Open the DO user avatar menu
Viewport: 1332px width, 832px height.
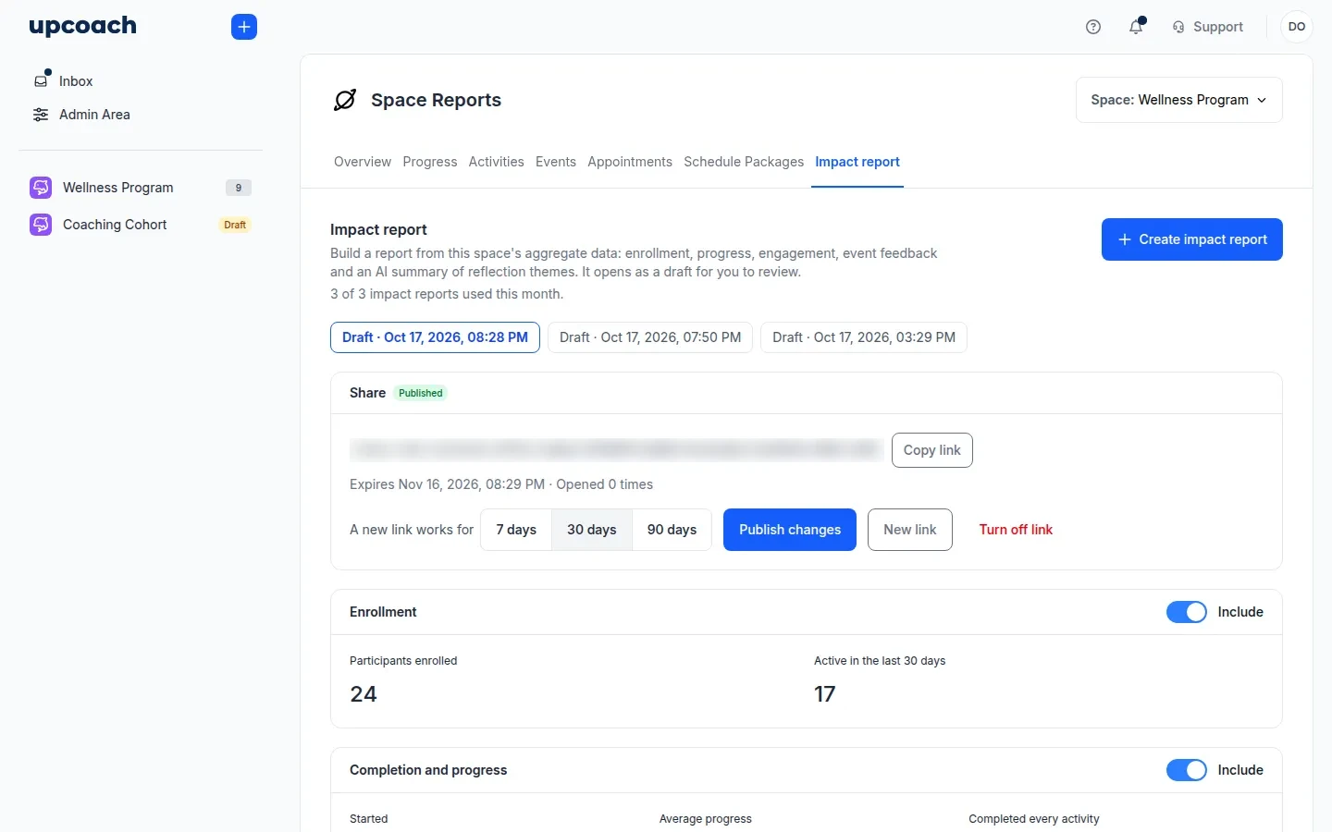(x=1297, y=27)
